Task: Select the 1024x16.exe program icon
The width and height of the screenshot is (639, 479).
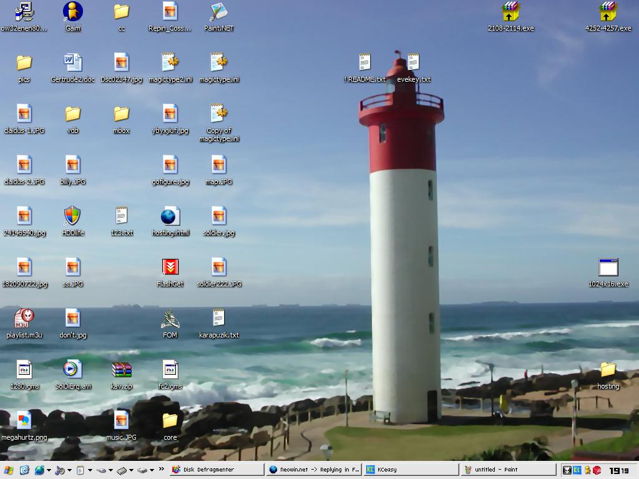Action: point(608,268)
